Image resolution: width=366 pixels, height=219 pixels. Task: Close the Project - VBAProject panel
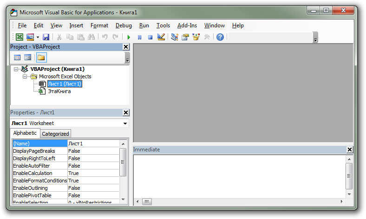(126, 47)
